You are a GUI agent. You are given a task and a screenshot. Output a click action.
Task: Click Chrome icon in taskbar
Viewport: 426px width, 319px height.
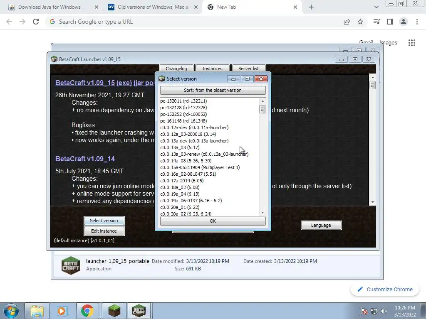coord(87,311)
